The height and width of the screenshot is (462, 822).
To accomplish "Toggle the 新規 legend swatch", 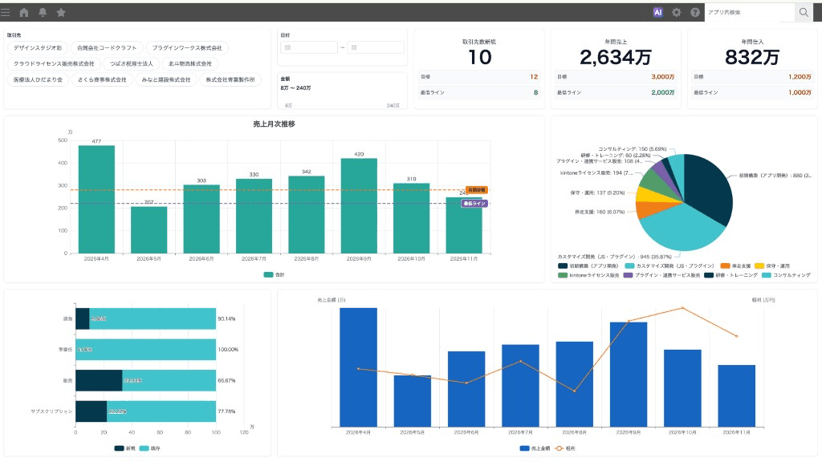I will [x=124, y=448].
